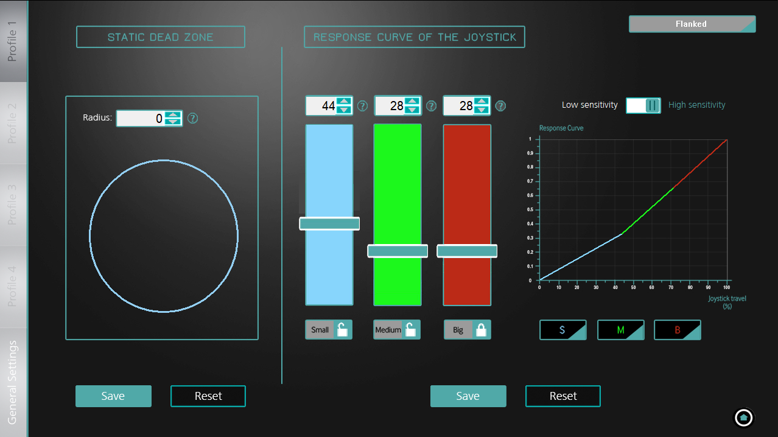Select the S curve preset button
Screen dimensions: 778x437
[x=562, y=330]
